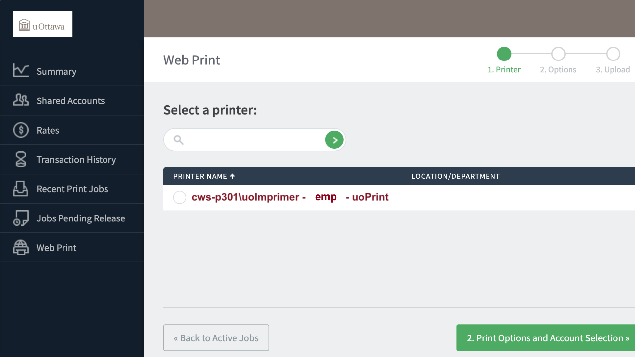Click the Web Print page heading
This screenshot has width=635, height=357.
(x=191, y=60)
